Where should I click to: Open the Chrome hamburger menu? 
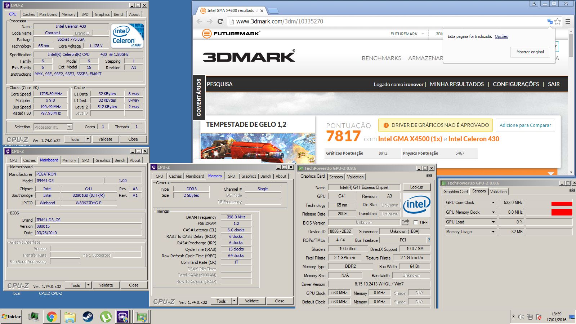pos(568,21)
